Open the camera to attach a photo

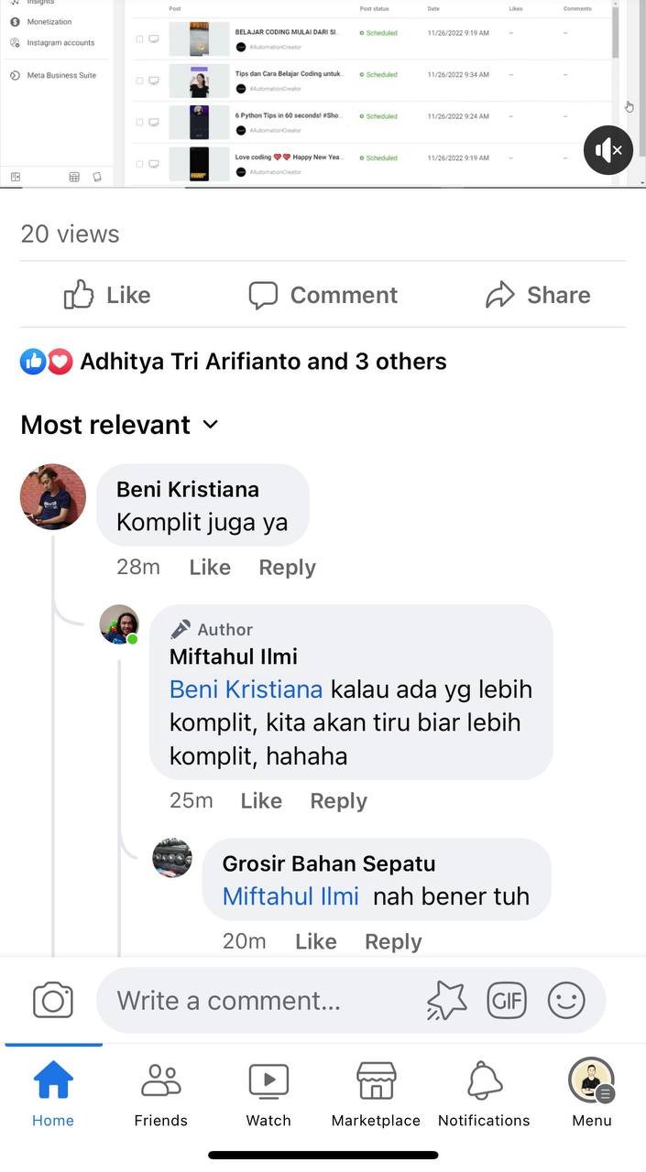coord(53,1001)
